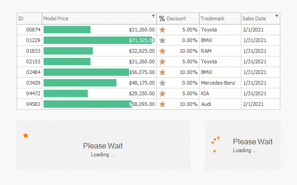Viewport: 297px width, 185px height.
Task: Sort by the Trademark column header
Action: 220,18
